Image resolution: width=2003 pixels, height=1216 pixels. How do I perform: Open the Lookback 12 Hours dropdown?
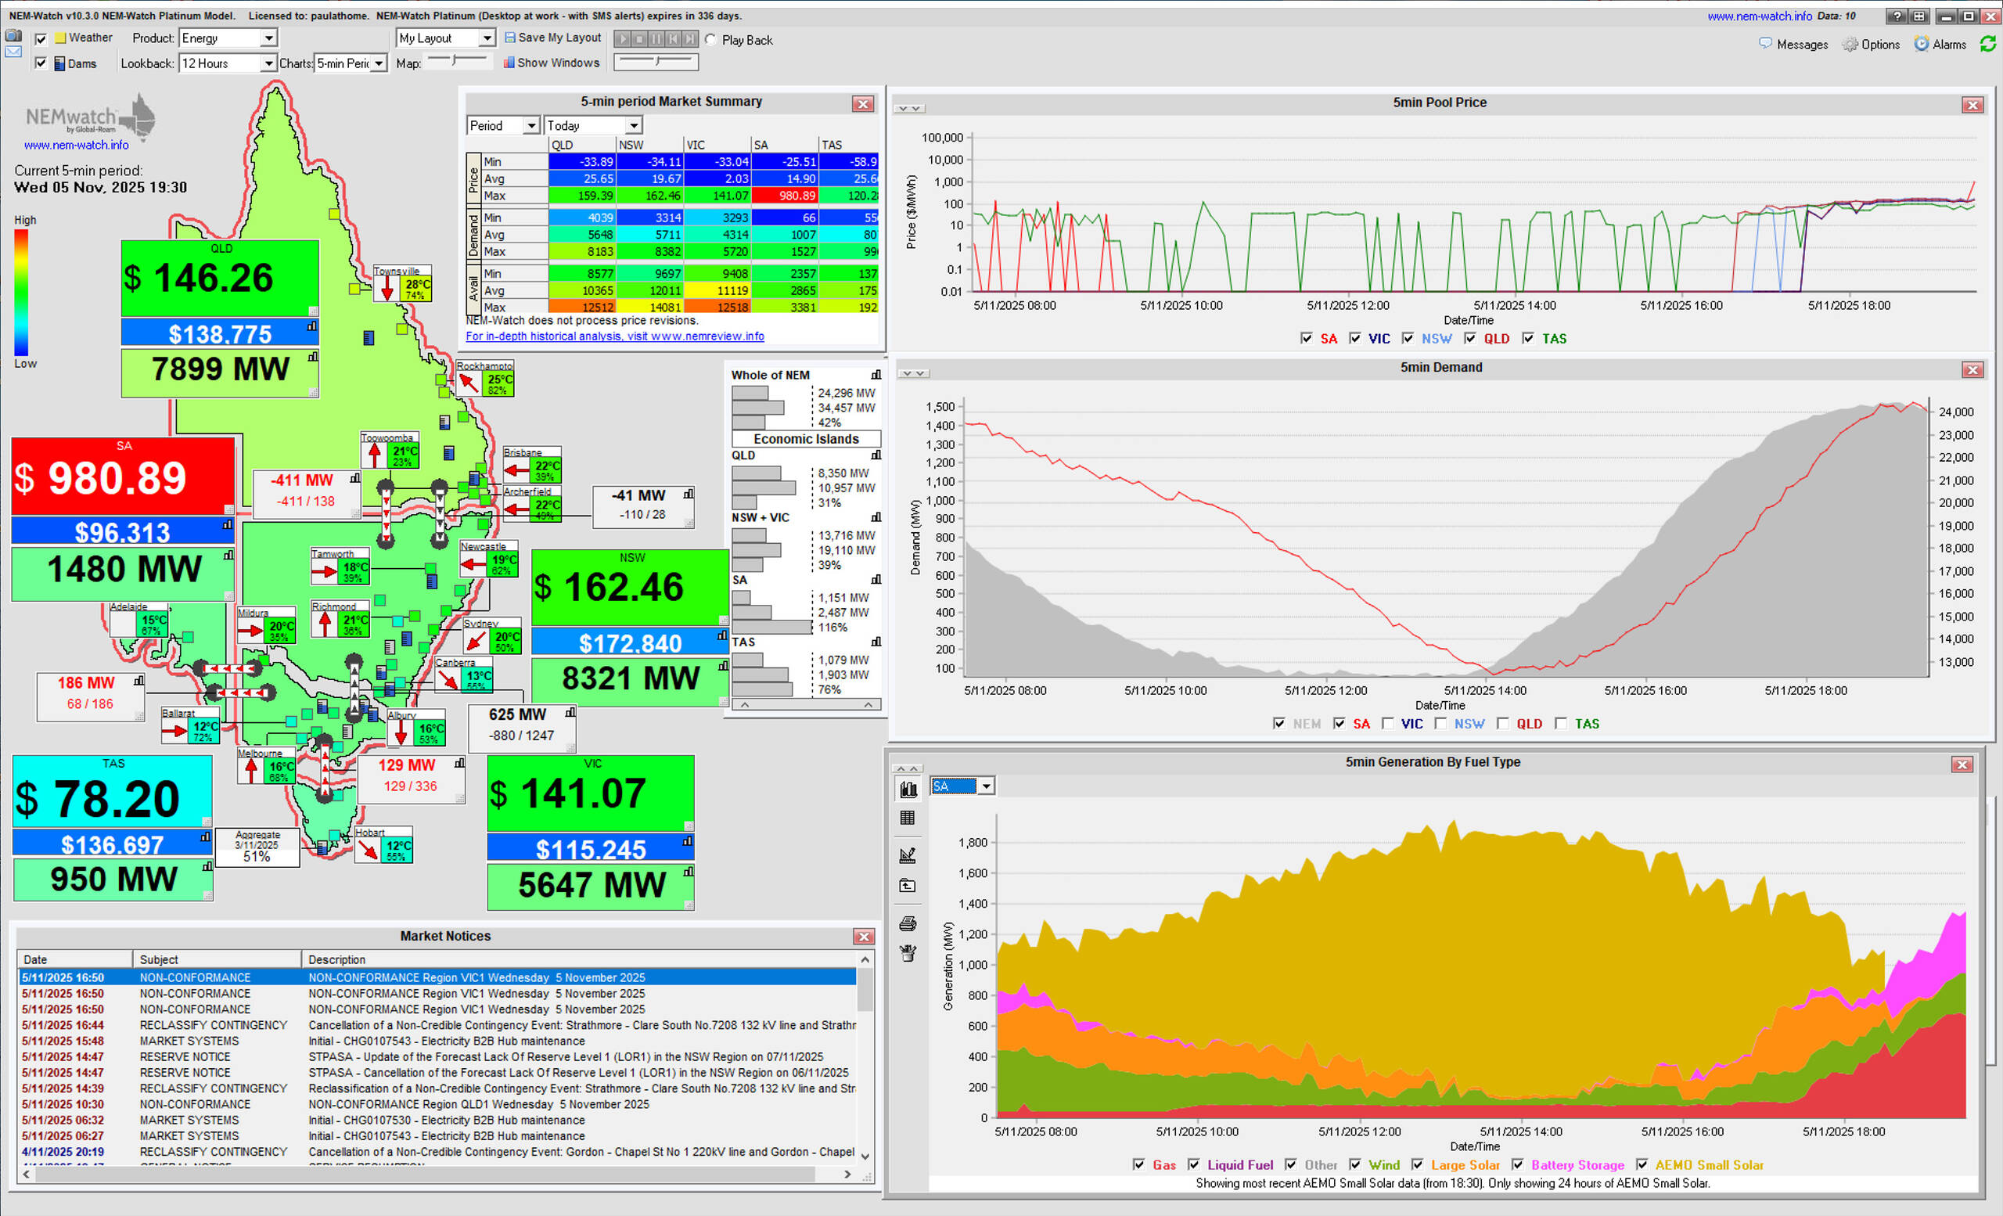pos(268,63)
